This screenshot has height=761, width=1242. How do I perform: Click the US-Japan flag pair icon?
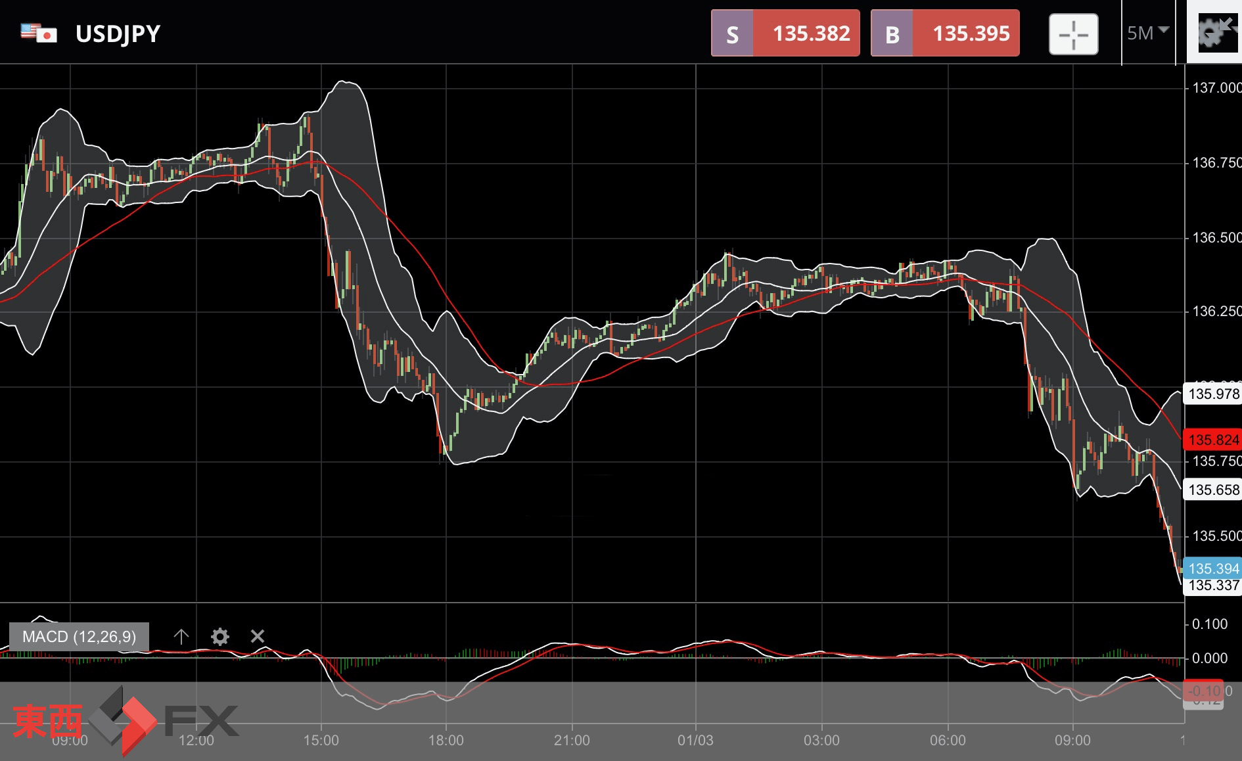[x=38, y=33]
